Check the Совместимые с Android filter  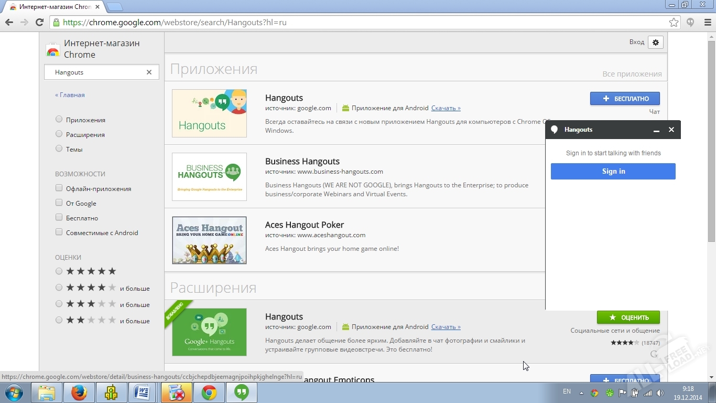tap(59, 232)
